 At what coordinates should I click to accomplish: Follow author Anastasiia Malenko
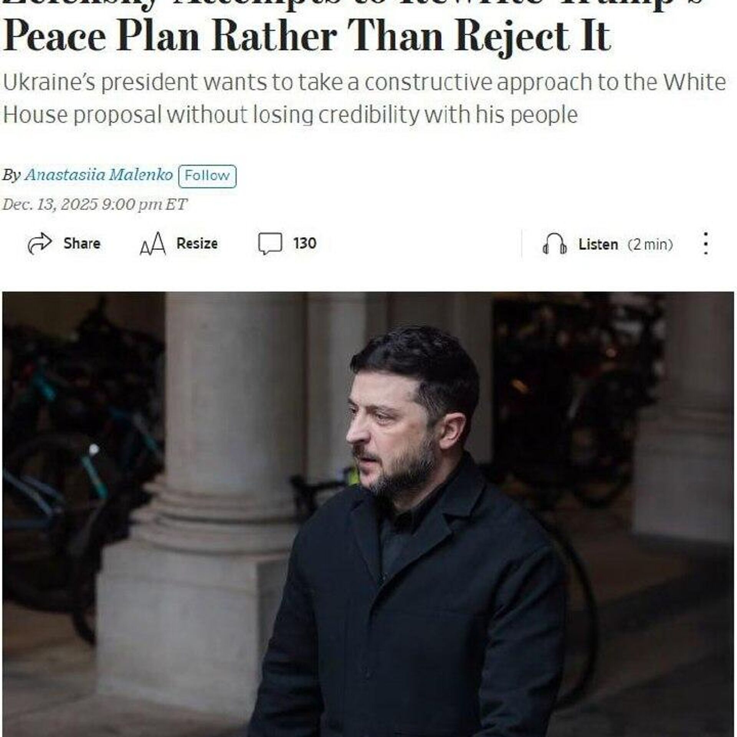(207, 176)
